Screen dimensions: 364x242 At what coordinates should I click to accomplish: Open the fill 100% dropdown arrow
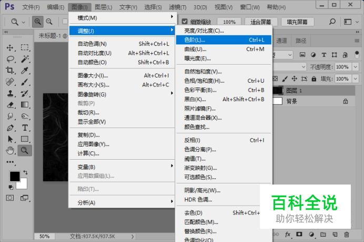(x=356, y=79)
